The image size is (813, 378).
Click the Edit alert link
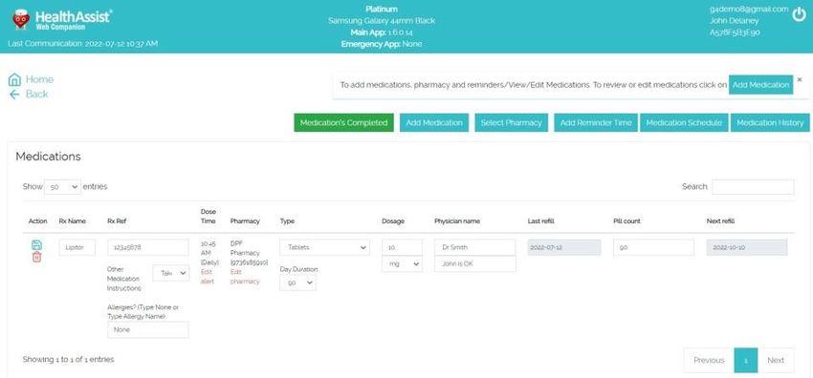pos(208,277)
